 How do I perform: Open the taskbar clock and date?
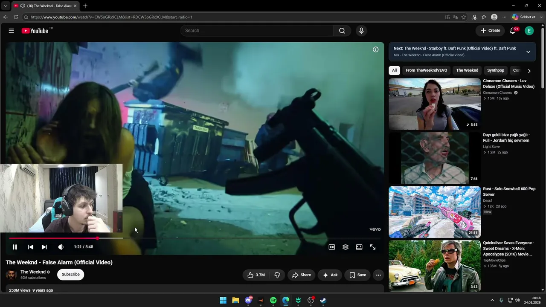click(533, 300)
